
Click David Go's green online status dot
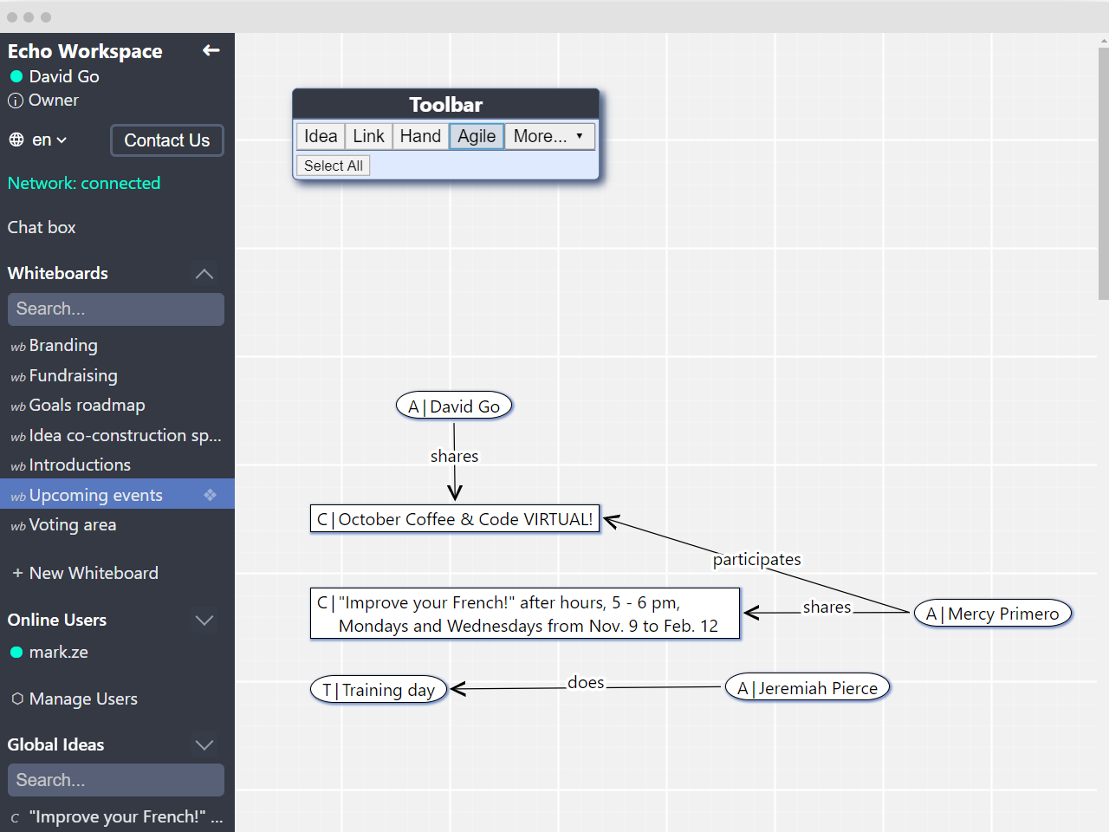pyautogui.click(x=16, y=76)
